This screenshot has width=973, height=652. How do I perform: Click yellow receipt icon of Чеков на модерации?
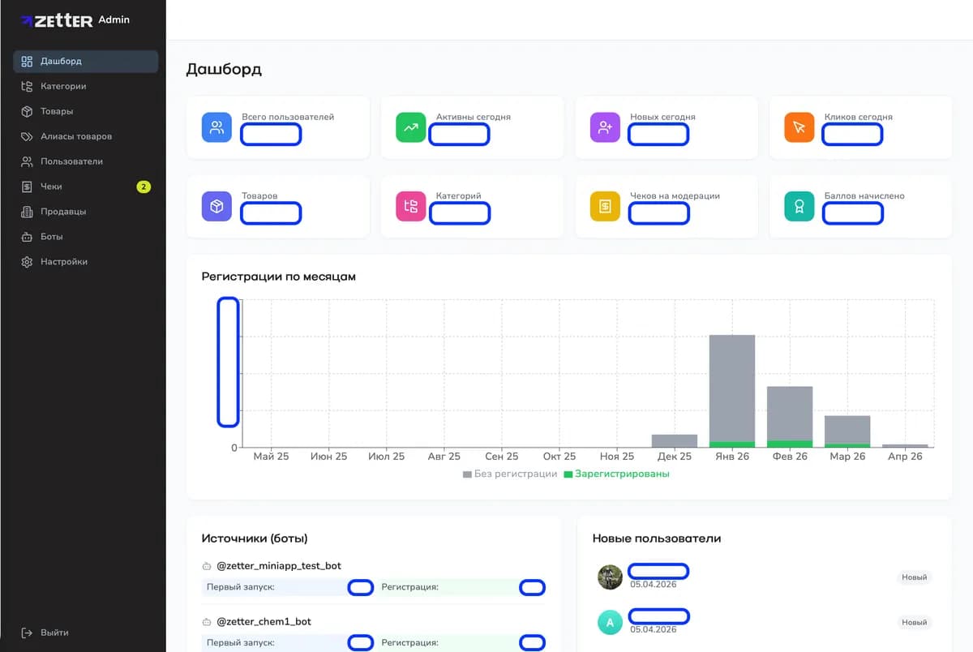pos(605,207)
